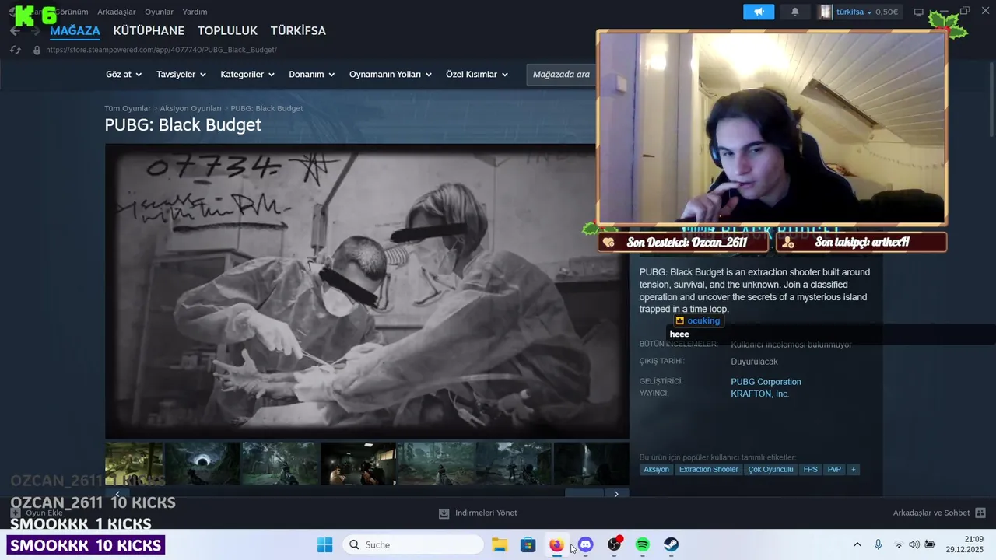Select the first media thumbnail

(x=135, y=464)
